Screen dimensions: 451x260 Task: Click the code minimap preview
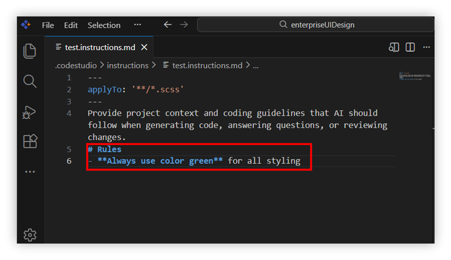pos(415,76)
